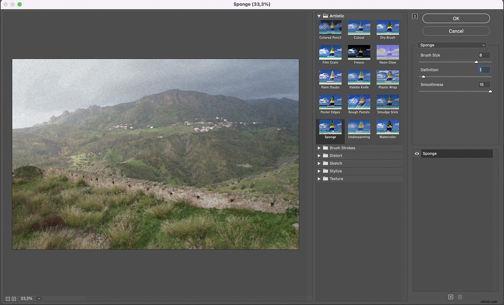Image resolution: width=504 pixels, height=305 pixels.
Task: Collapse the Artistic filter category
Action: pos(319,16)
